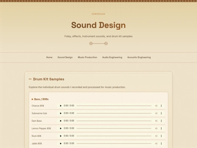Play the Lemon Pepper 808 sample
The width and height of the screenshot is (197, 148).
tap(61, 128)
